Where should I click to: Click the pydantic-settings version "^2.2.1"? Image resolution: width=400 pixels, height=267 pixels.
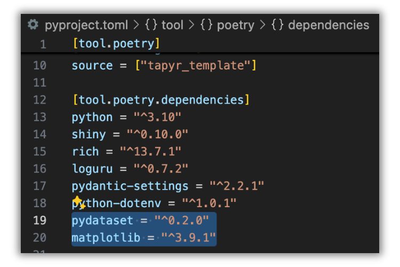[237, 186]
